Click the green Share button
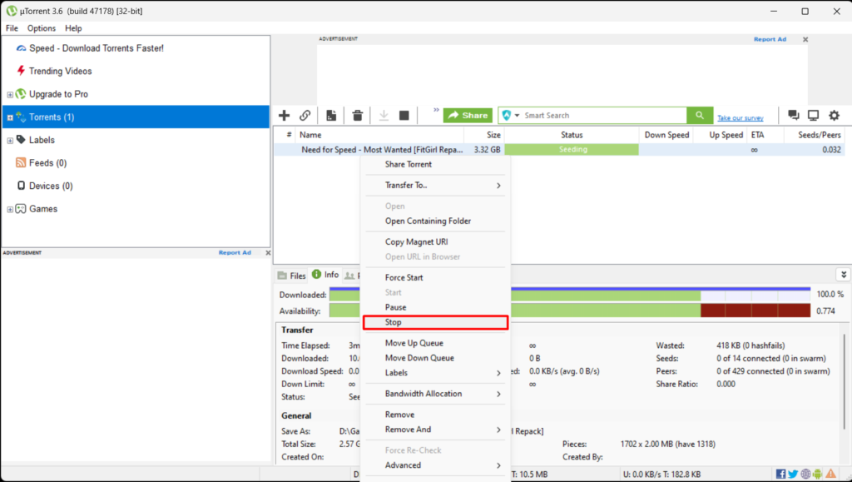The image size is (852, 482). point(468,116)
